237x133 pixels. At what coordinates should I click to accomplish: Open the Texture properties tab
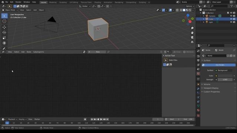pyautogui.click(x=198, y=116)
